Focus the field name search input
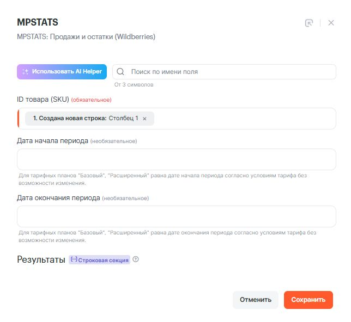 point(229,72)
